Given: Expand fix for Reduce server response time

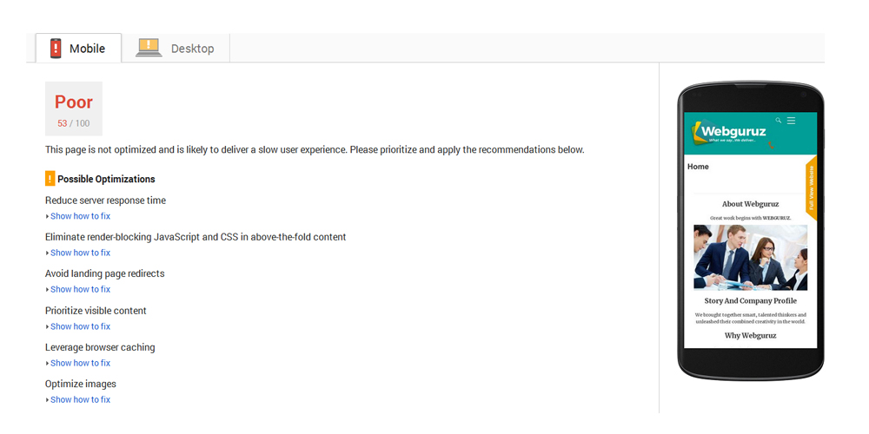Looking at the screenshot, I should [80, 216].
